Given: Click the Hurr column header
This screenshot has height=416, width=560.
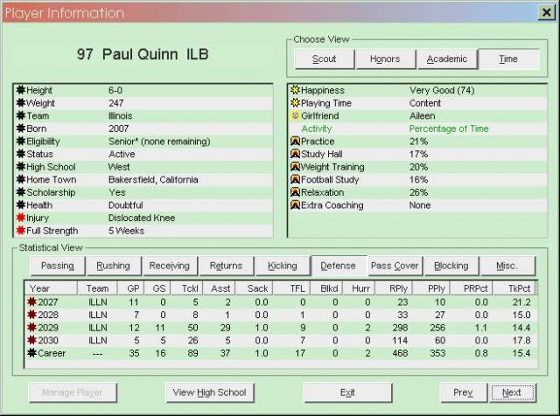Looking at the screenshot, I should (359, 288).
